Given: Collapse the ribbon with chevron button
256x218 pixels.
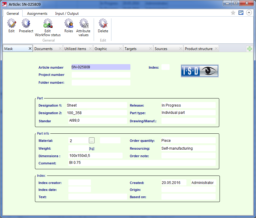Looking at the screenshot, I should coord(249,13).
